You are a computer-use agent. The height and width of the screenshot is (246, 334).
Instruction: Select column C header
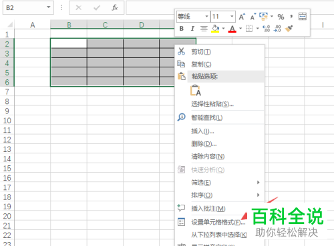click(105, 25)
